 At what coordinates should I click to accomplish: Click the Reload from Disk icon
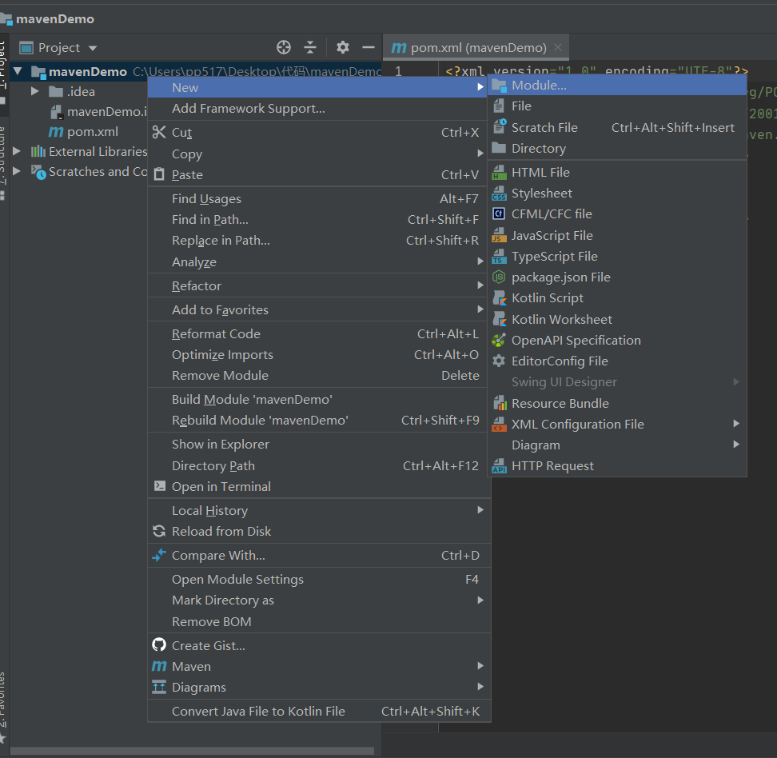pyautogui.click(x=159, y=531)
